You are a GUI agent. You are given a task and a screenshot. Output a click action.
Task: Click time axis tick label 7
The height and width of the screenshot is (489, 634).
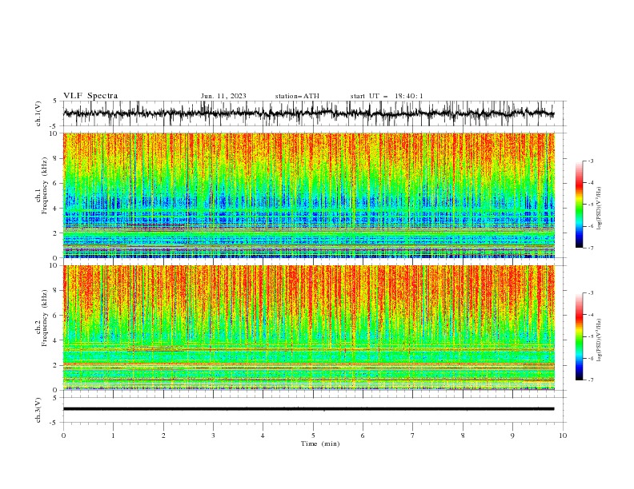[x=413, y=435]
